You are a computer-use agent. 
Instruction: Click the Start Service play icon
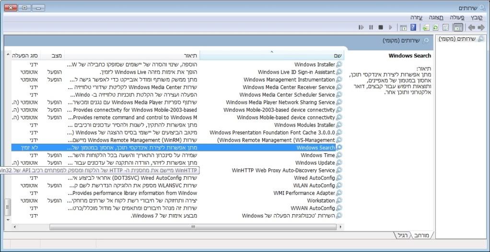tap(390, 27)
